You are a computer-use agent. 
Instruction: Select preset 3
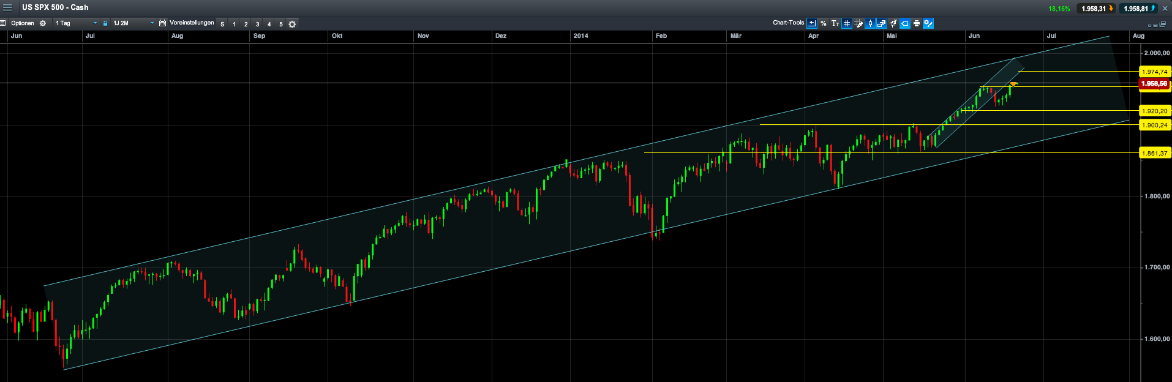tap(257, 24)
